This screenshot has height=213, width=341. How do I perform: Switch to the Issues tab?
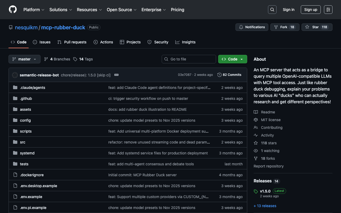tap(42, 42)
